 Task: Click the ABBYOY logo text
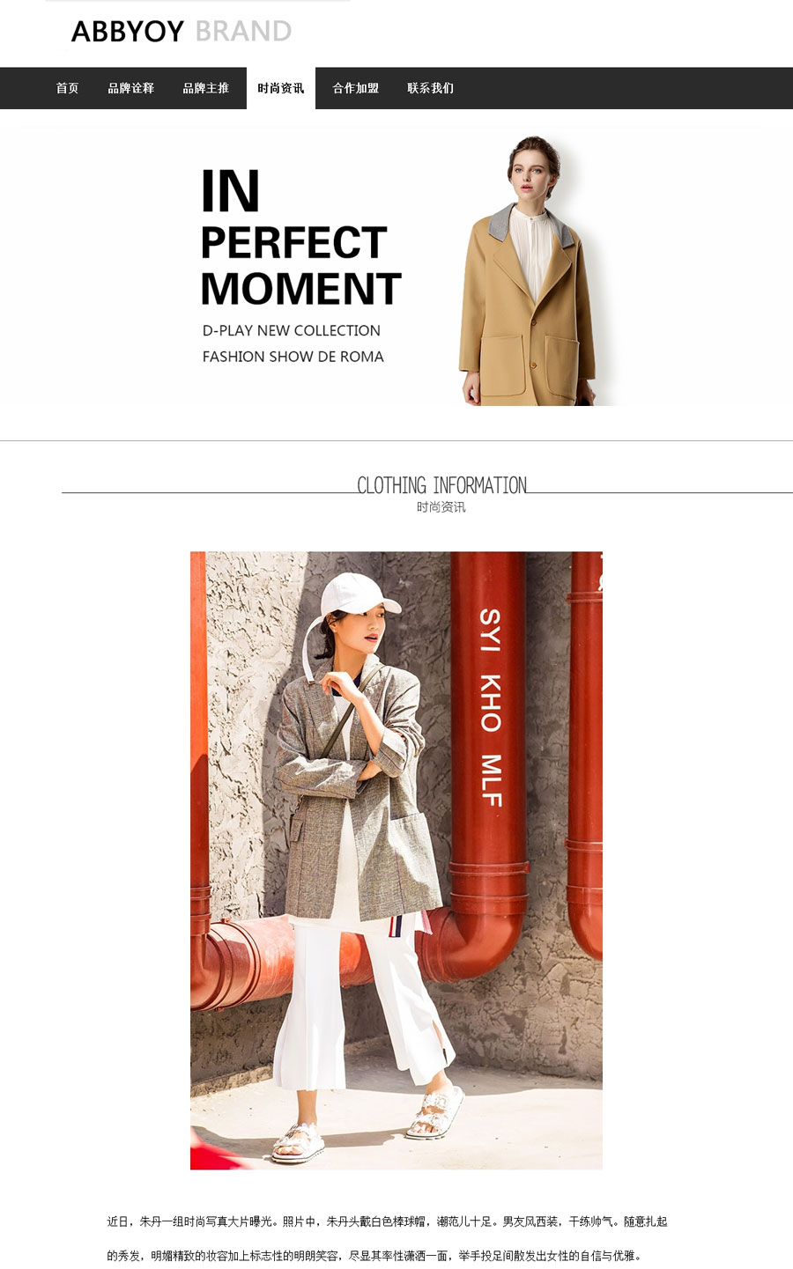(128, 32)
